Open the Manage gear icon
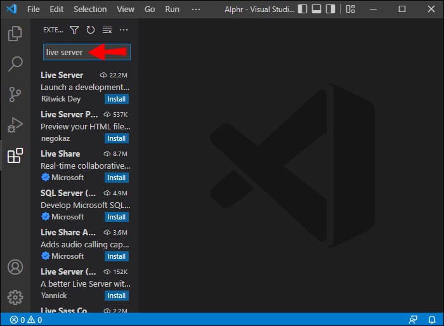The height and width of the screenshot is (326, 444). point(15,297)
